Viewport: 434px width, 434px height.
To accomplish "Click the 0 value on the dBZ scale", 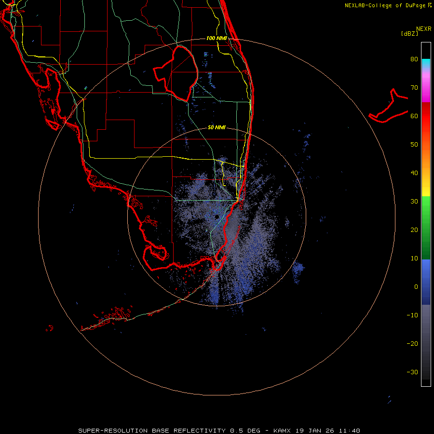I will tap(416, 287).
